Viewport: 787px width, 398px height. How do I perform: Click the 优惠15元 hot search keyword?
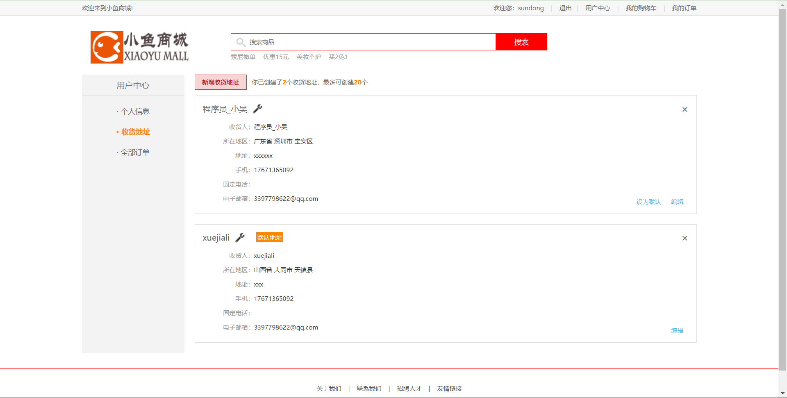pyautogui.click(x=276, y=57)
